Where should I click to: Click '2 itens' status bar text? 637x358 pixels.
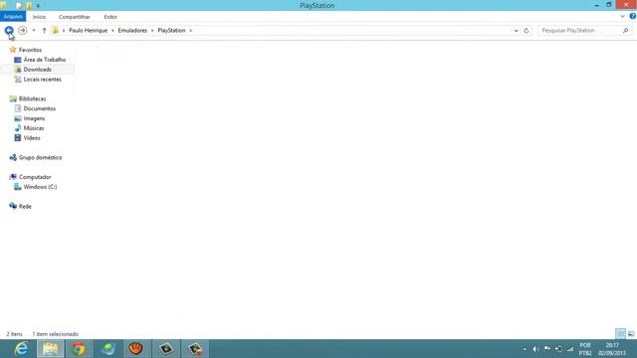pos(14,334)
